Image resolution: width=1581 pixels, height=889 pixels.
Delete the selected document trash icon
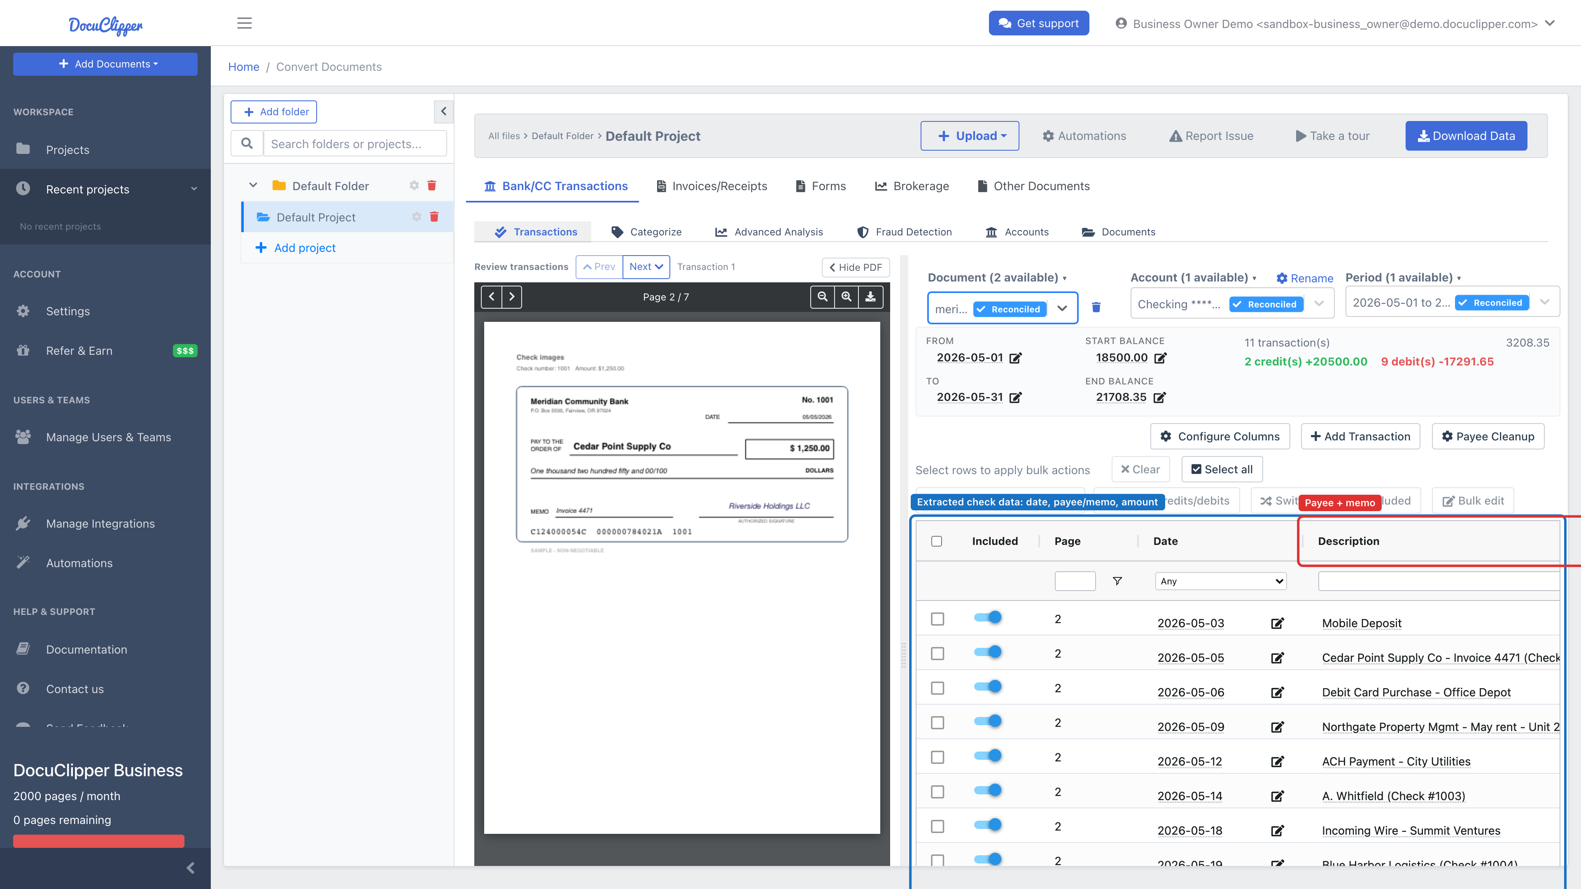tap(1096, 307)
